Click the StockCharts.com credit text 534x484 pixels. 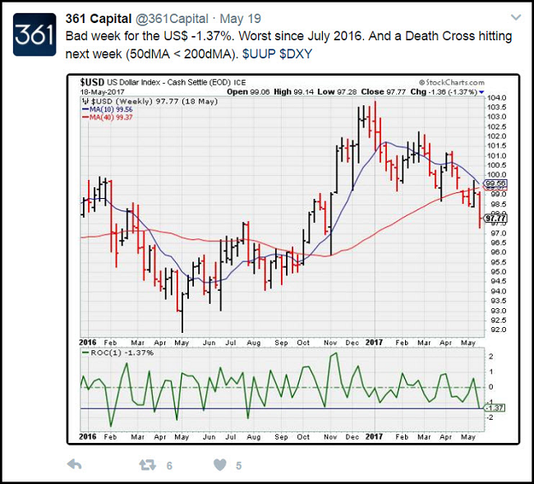coord(452,82)
